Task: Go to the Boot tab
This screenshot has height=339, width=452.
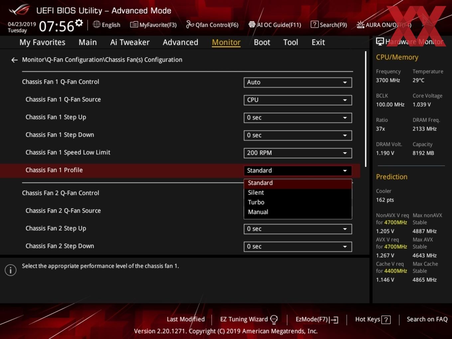Action: click(x=262, y=42)
